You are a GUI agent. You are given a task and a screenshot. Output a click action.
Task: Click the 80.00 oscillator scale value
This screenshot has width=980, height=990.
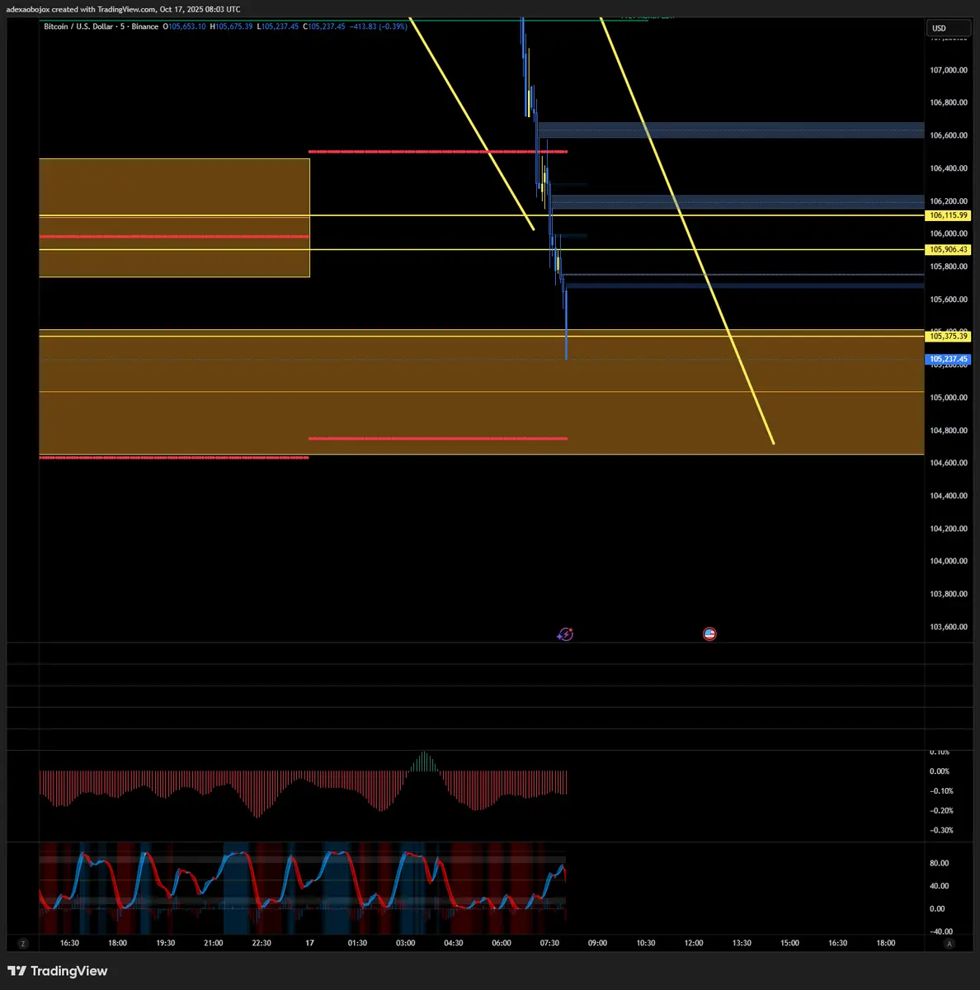coord(939,863)
